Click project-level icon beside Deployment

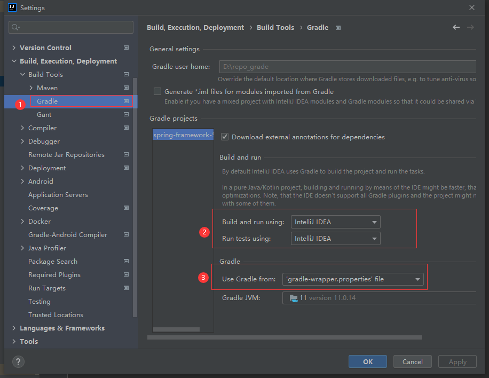(x=127, y=168)
